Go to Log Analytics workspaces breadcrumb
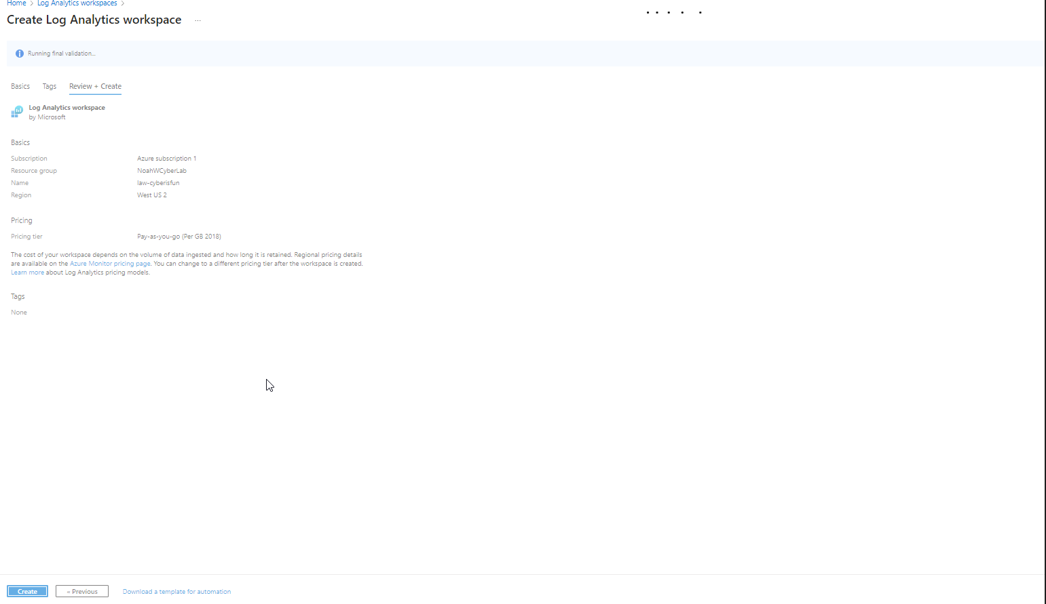This screenshot has width=1046, height=604. 77,3
